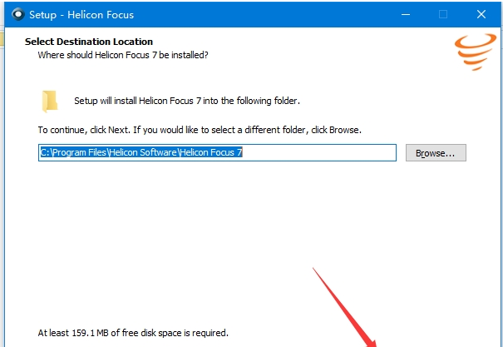
Task: Minimize the Setup window
Action: pyautogui.click(x=406, y=14)
